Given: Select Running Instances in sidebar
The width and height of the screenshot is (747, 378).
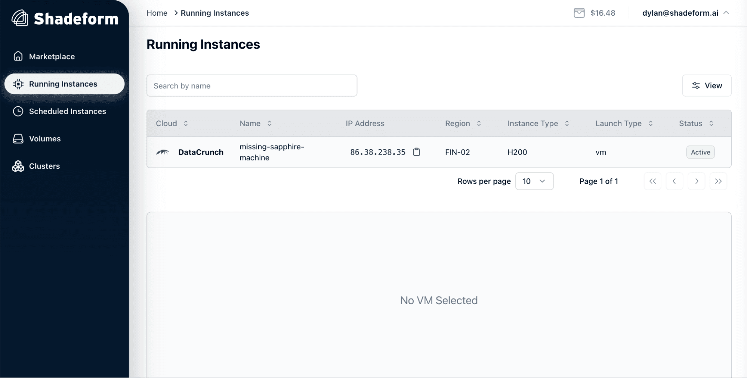Looking at the screenshot, I should (64, 84).
